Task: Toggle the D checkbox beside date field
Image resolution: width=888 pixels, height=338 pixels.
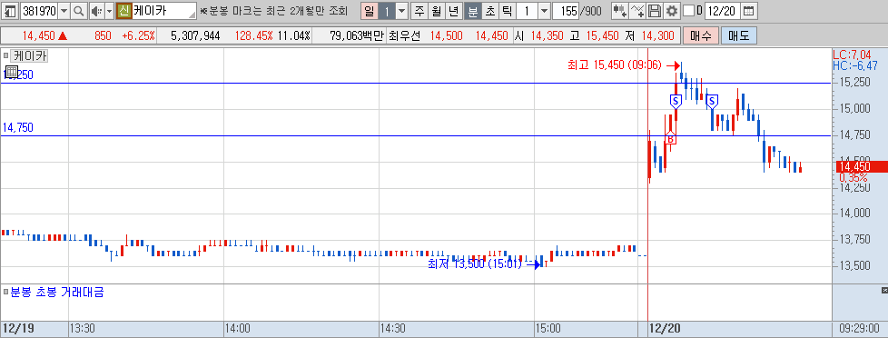Action: [x=688, y=11]
